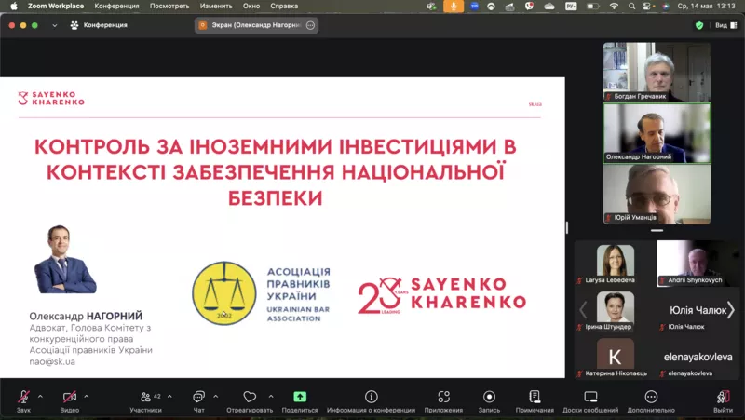Start sharing with the green Поделиться button
Viewport: 745px width, 420px height.
(299, 397)
